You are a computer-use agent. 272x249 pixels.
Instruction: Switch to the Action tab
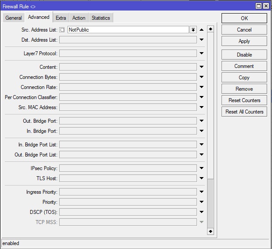[79, 18]
